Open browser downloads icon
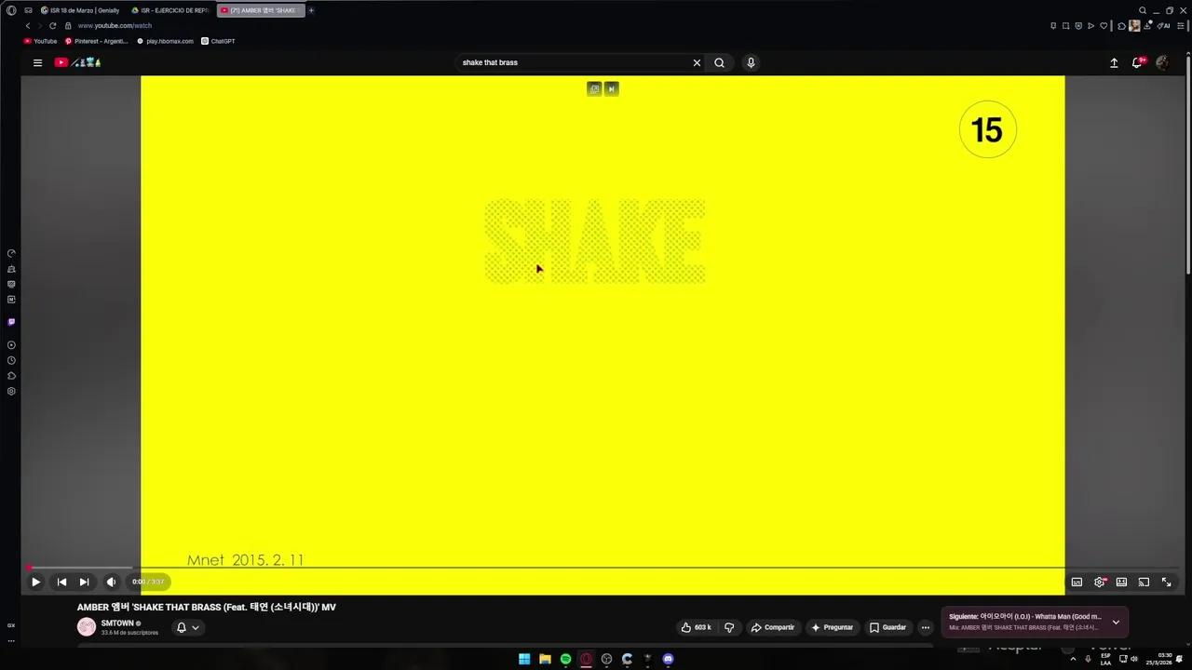 pyautogui.click(x=1147, y=26)
